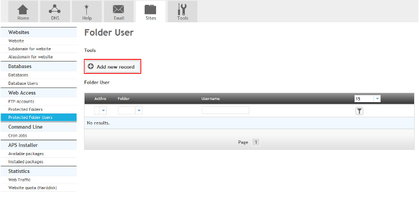
Task: Select Protected Folder Users
Action: tap(38, 117)
